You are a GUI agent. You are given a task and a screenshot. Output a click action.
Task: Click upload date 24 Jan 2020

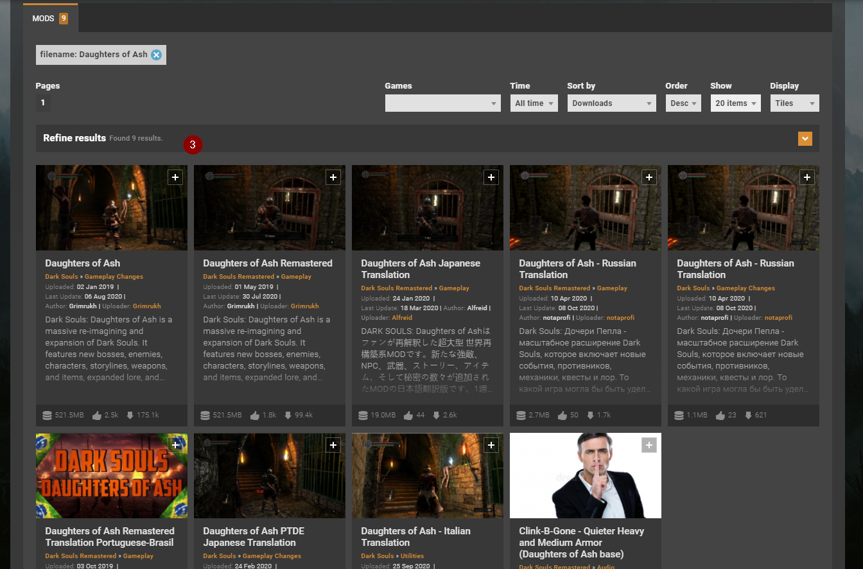pos(412,299)
